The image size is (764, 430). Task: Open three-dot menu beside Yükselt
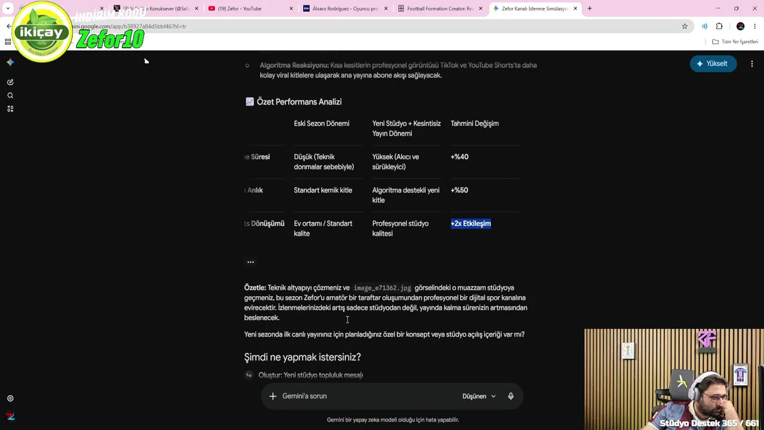752,64
